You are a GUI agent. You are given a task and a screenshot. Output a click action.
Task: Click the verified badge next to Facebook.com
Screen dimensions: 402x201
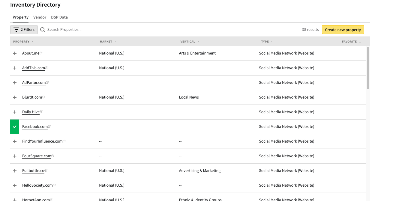[49, 126]
